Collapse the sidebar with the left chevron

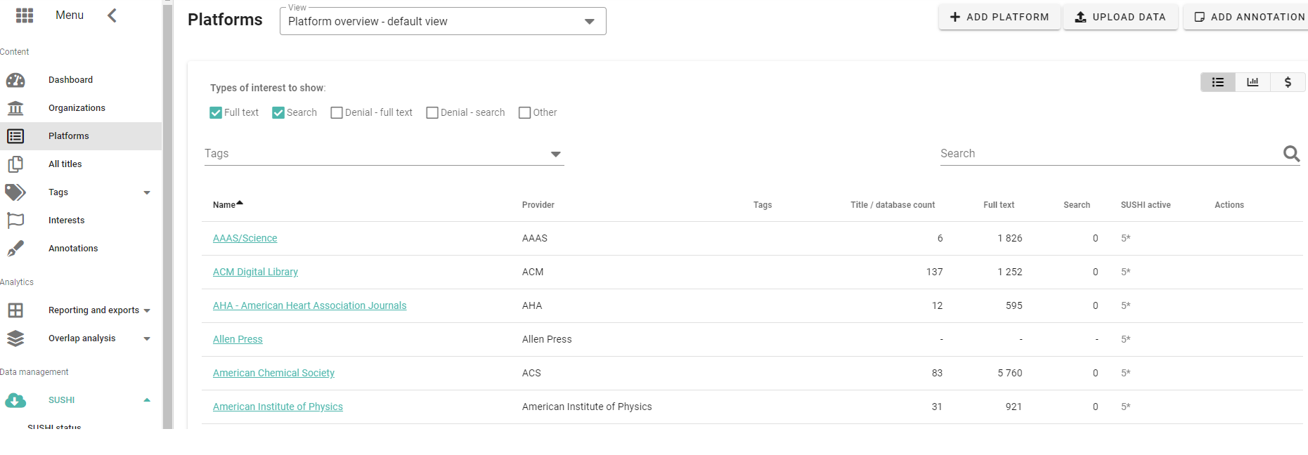point(112,15)
